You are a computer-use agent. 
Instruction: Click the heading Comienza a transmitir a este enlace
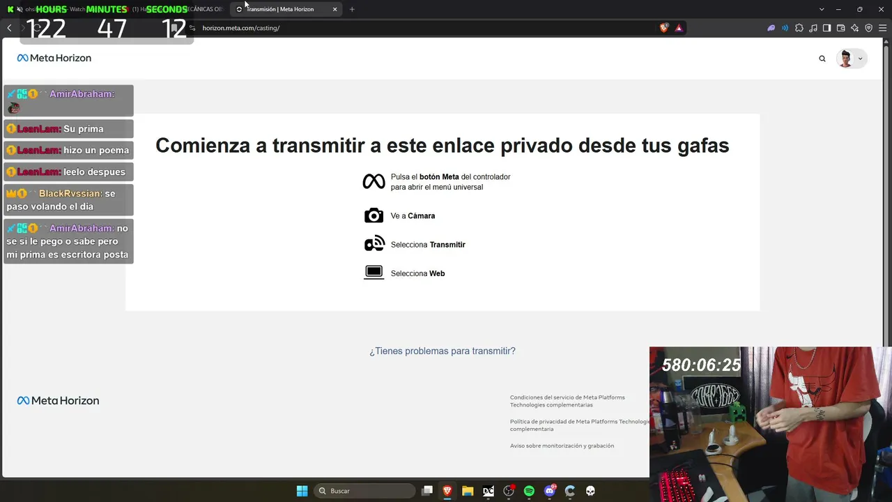tap(443, 145)
